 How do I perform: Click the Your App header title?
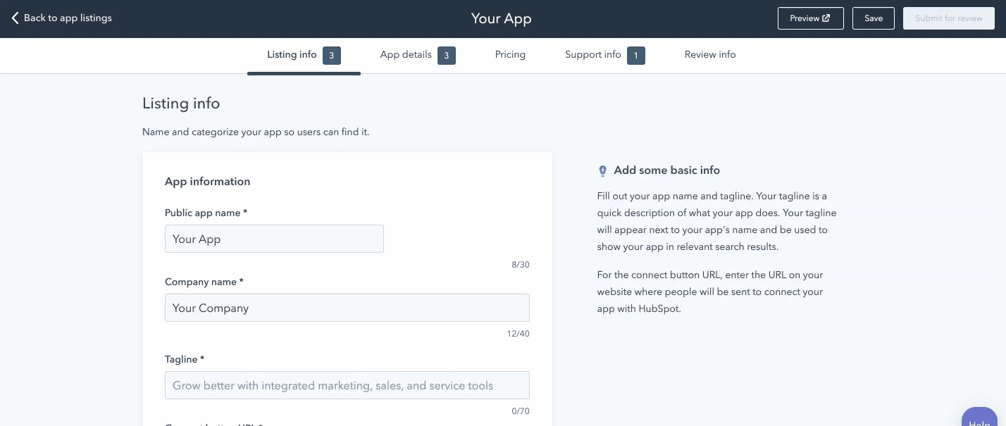(x=501, y=18)
